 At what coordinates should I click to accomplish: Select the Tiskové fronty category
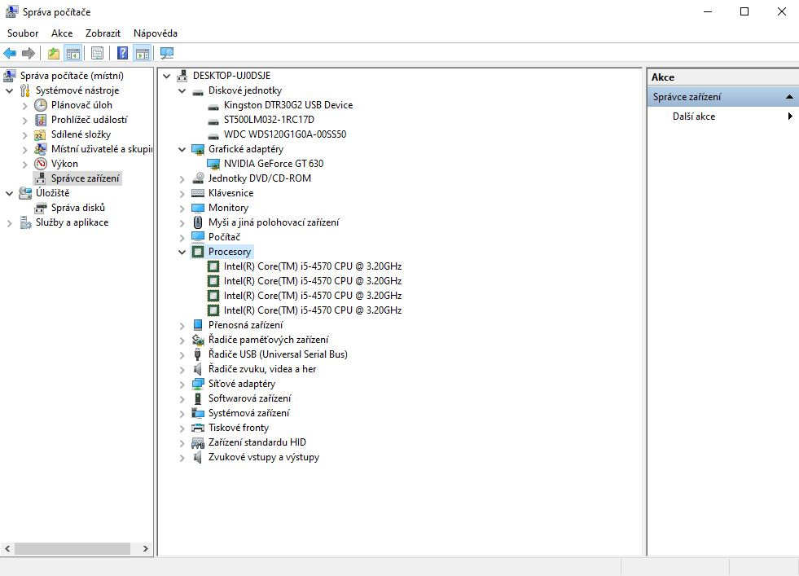[x=238, y=428]
